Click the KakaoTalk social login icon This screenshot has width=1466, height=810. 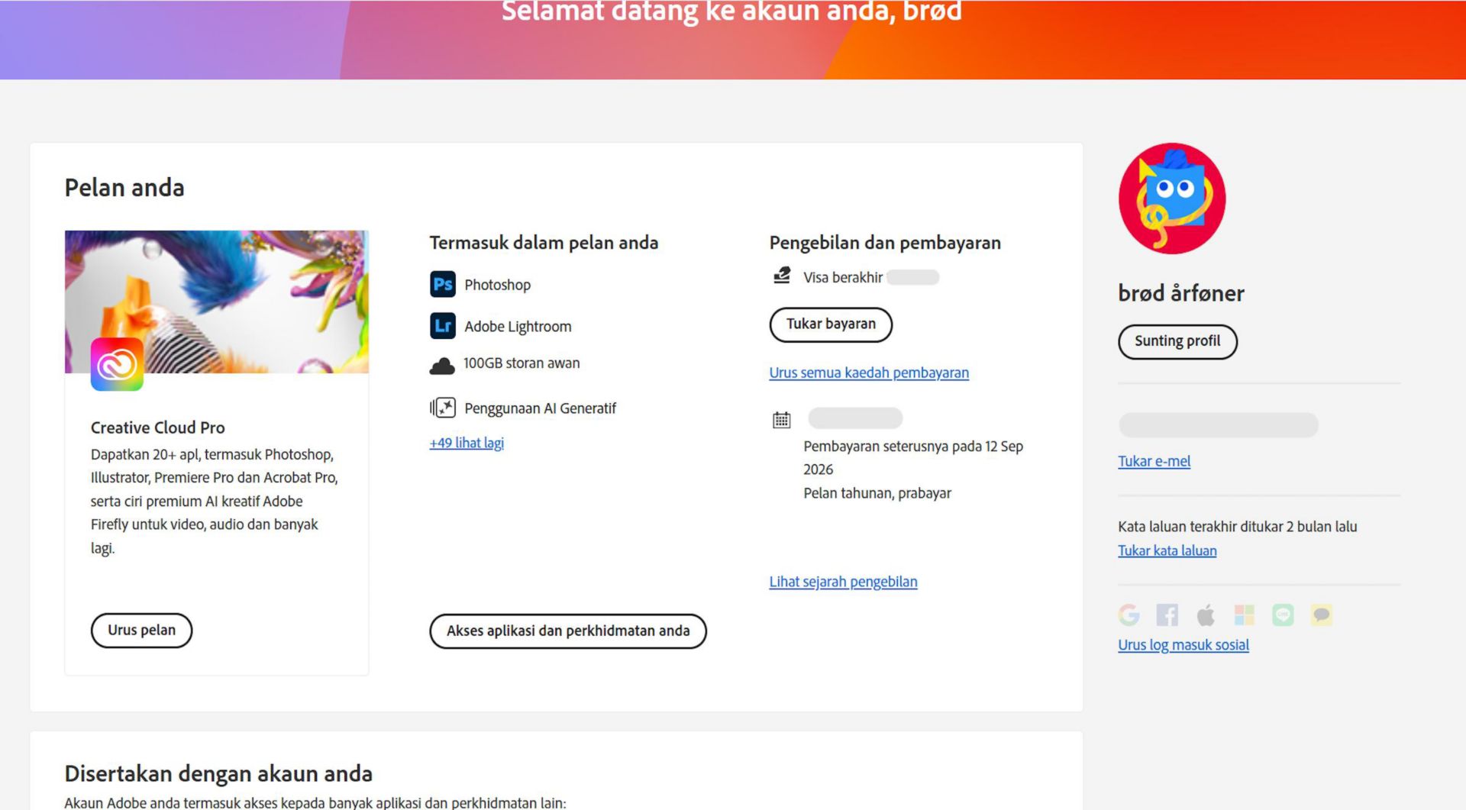pyautogui.click(x=1322, y=615)
